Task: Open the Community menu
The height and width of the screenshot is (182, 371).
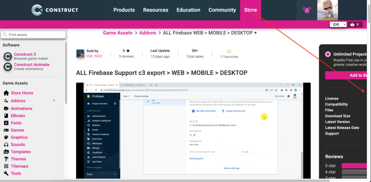Action: 222,10
